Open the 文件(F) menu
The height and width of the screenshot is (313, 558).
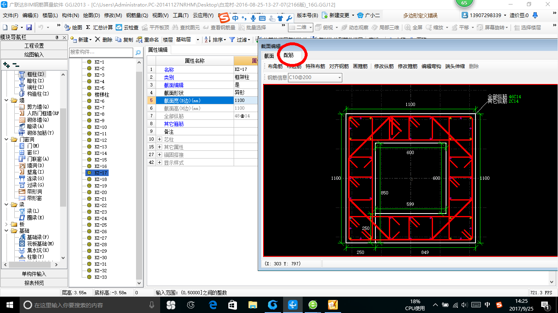click(x=11, y=15)
